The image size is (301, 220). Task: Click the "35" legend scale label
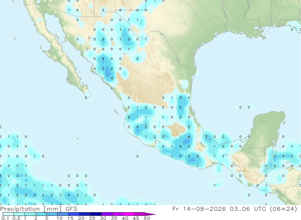tap(114, 218)
